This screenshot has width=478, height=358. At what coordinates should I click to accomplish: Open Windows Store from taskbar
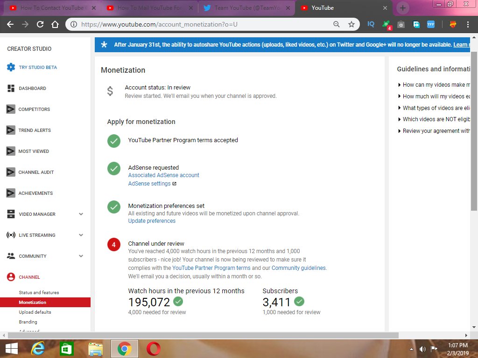pyautogui.click(x=67, y=349)
